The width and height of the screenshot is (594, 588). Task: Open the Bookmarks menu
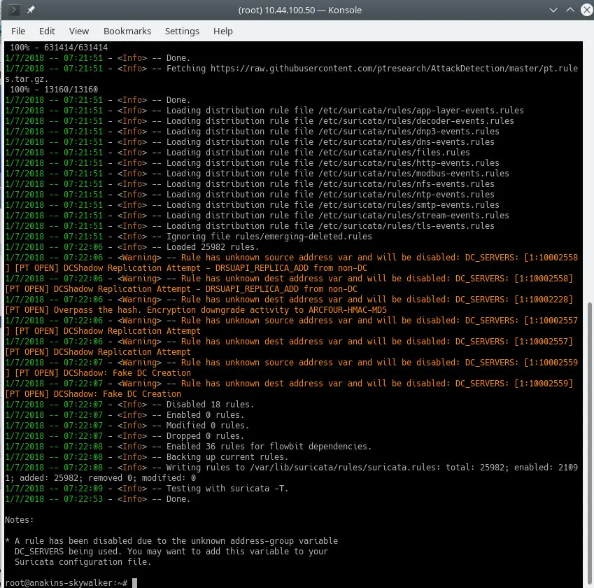click(127, 31)
